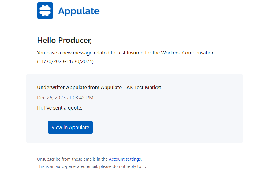The height and width of the screenshot is (171, 268).
Task: Click the Appulate clover logo icon
Action: pos(45,11)
